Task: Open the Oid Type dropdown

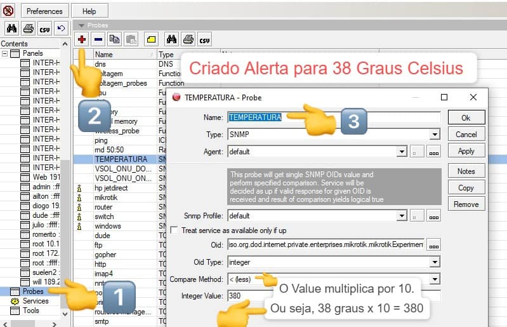Action: (x=435, y=262)
